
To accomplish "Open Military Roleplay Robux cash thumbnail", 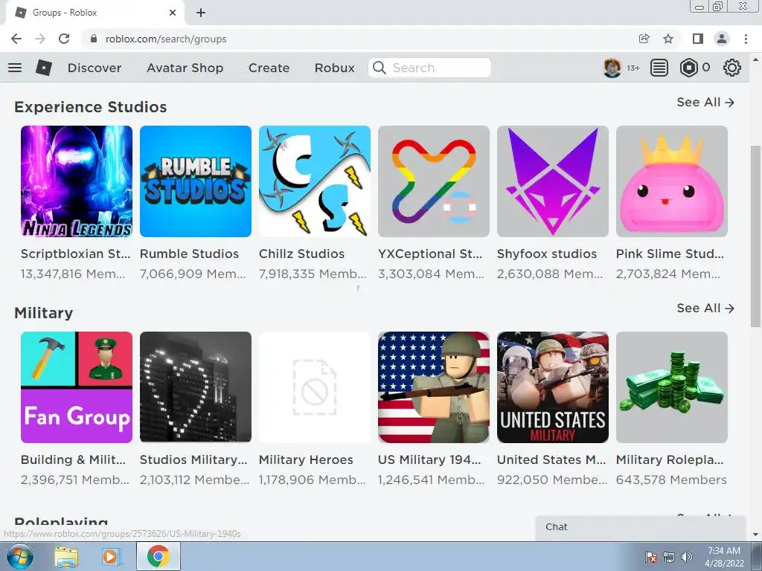I will point(672,387).
